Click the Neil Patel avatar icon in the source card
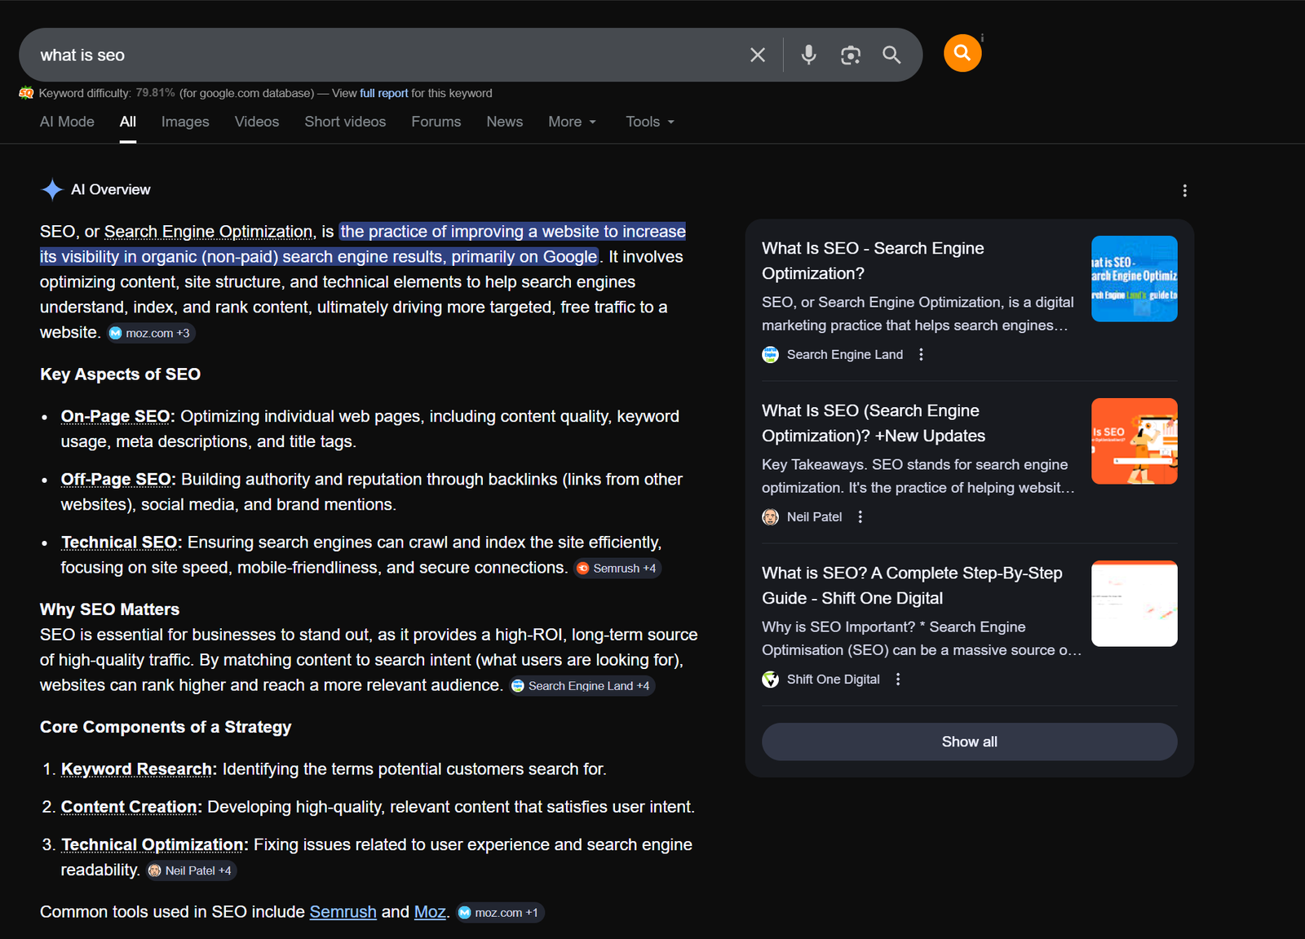Image resolution: width=1305 pixels, height=939 pixels. 770,516
